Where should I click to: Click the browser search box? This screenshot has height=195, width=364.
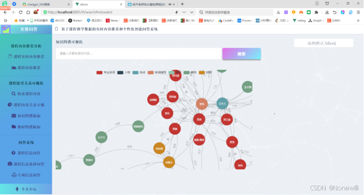coord(236,12)
